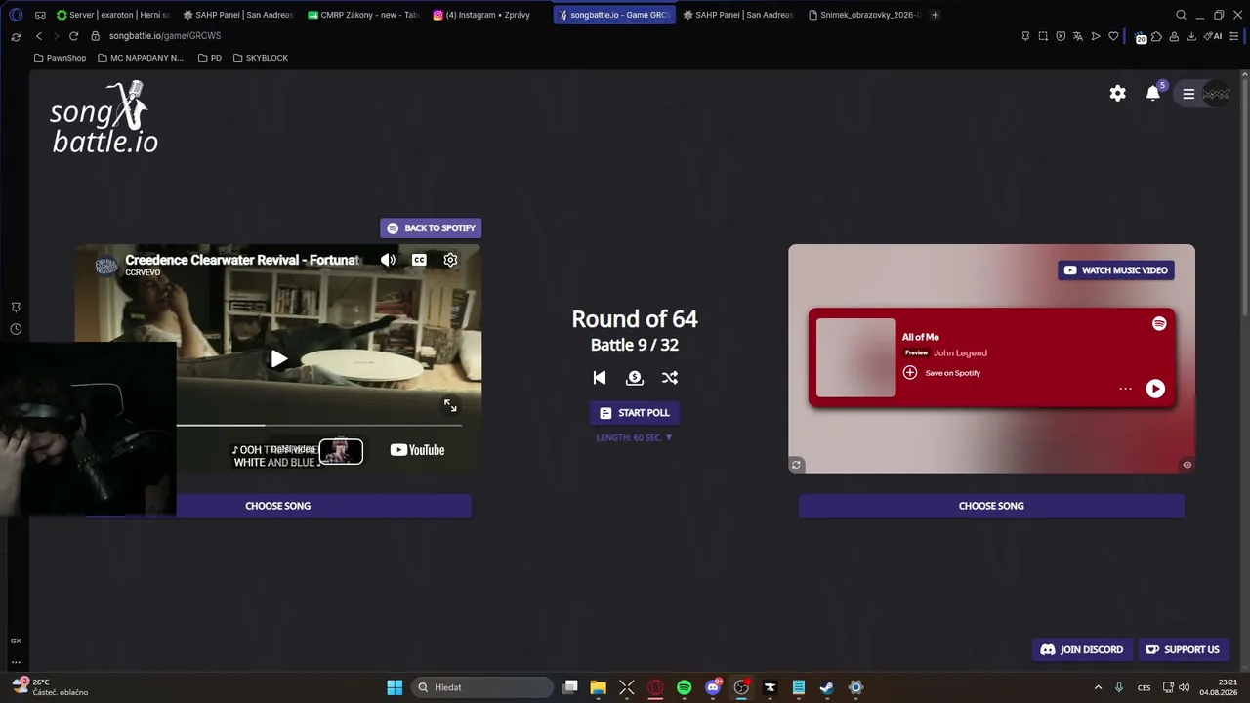Click the Spotify logo in embed

pyautogui.click(x=1159, y=323)
